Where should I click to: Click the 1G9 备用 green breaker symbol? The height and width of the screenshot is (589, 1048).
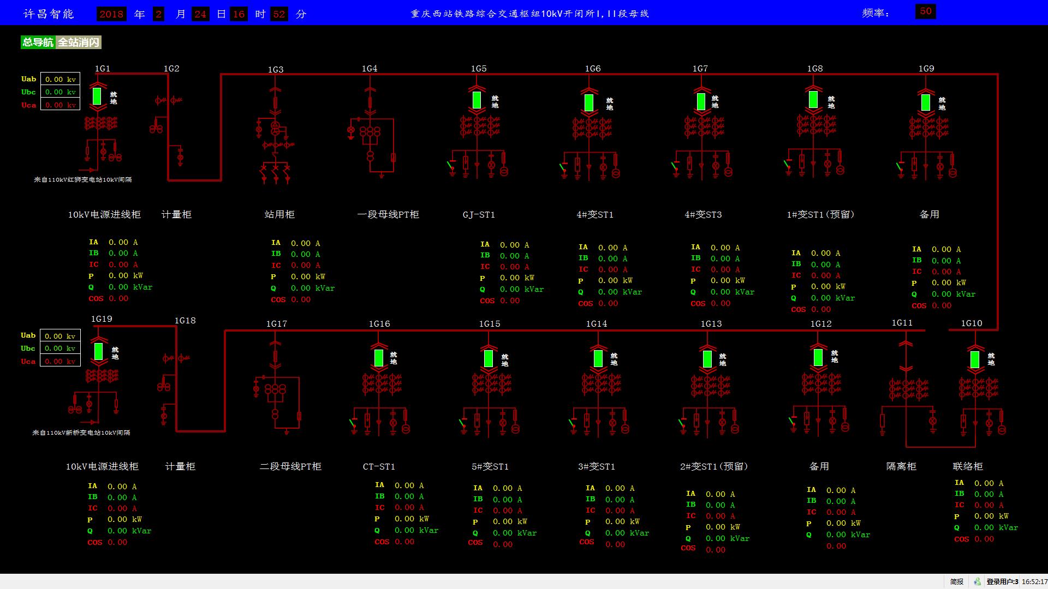(x=926, y=102)
